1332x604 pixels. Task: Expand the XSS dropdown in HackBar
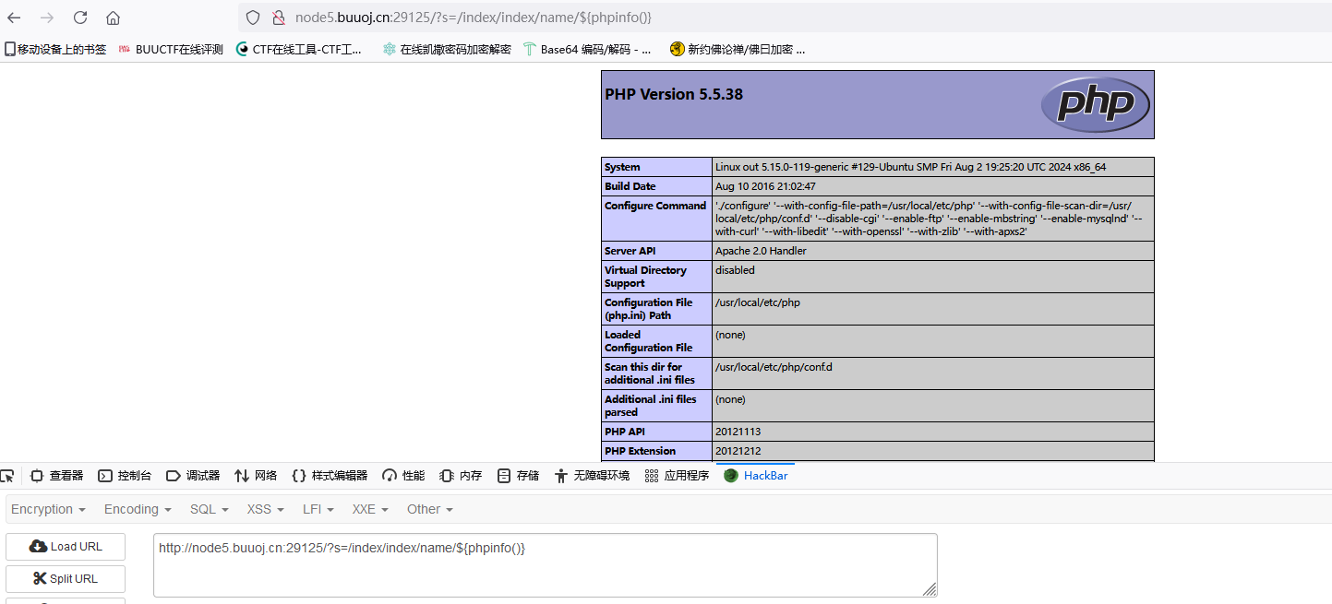[x=266, y=509]
